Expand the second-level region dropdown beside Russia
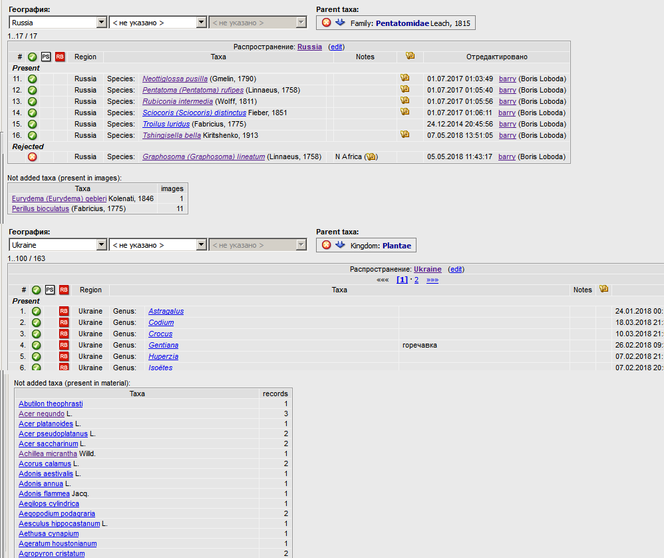 (202, 23)
